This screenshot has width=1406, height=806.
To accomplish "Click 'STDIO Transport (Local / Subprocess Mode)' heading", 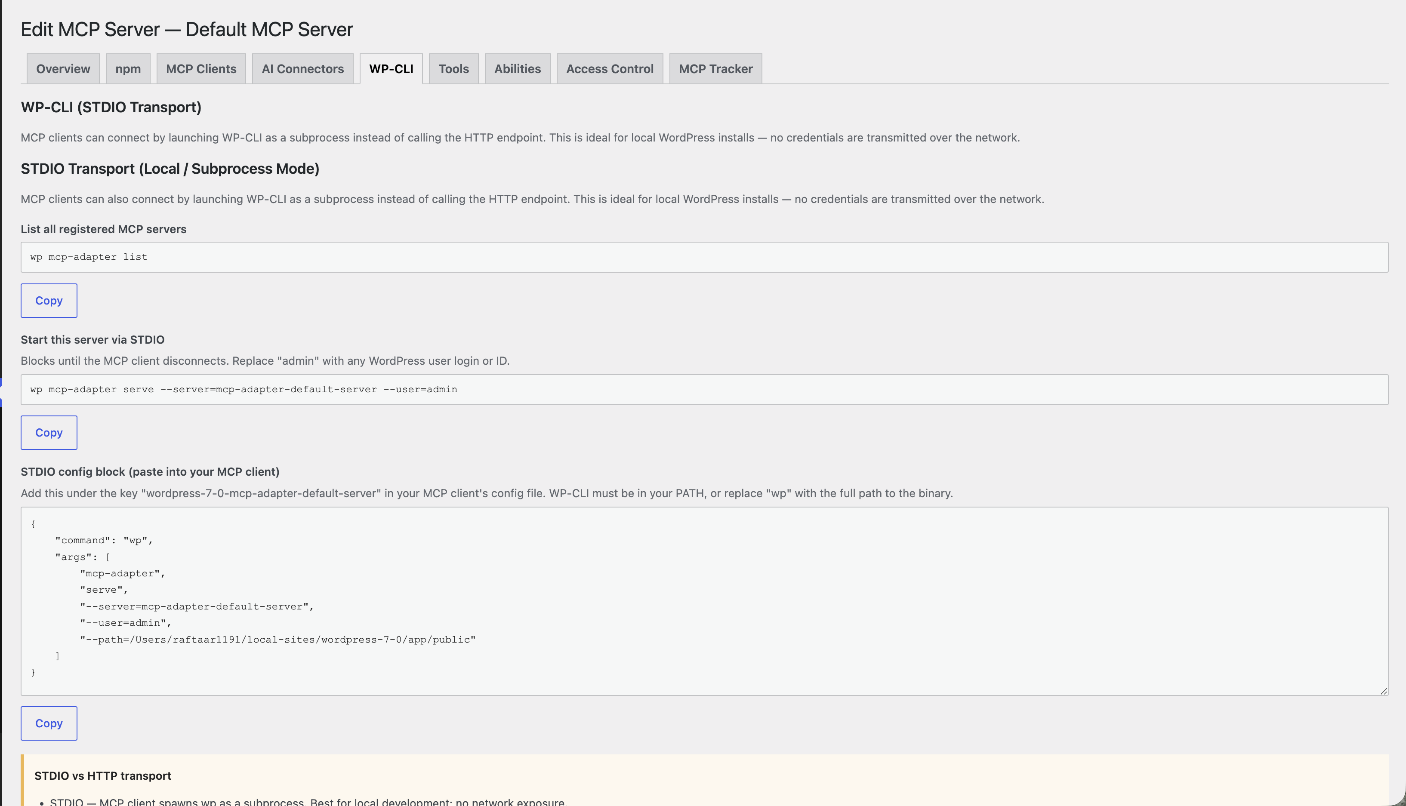I will click(170, 168).
